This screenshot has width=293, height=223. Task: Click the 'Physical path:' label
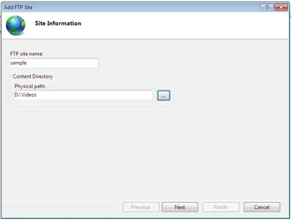tap(30, 86)
